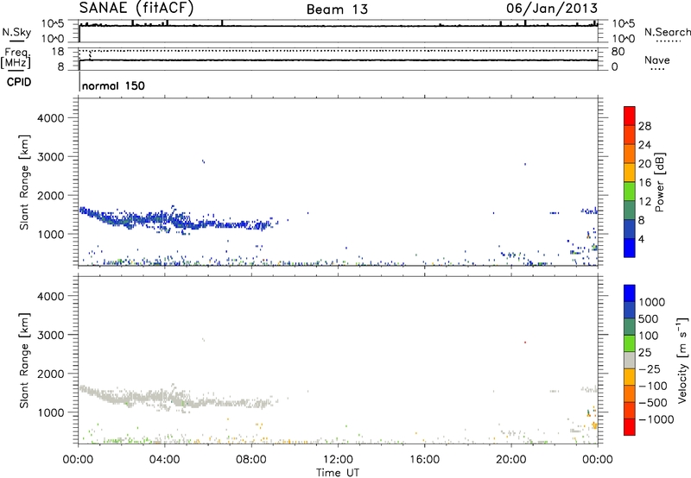Select the "3000" tick in the velocity panel

pyautogui.click(x=50, y=335)
